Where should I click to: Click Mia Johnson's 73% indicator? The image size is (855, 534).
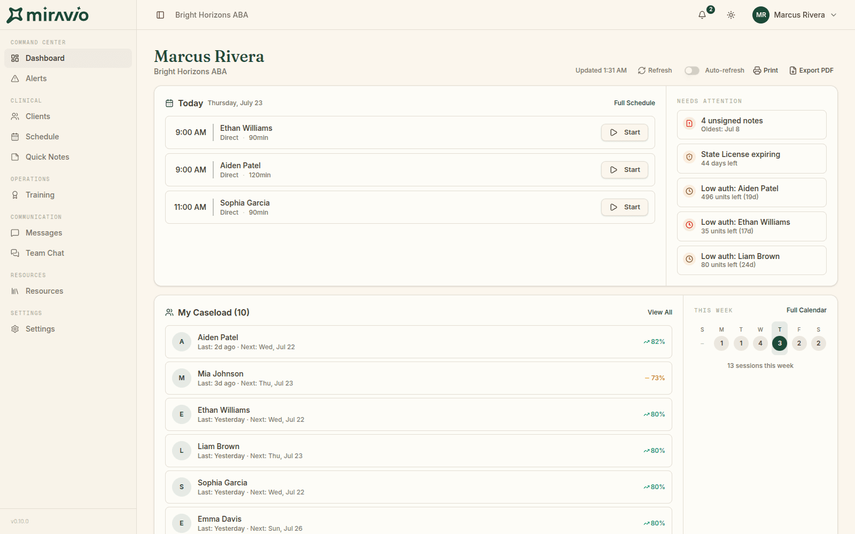pyautogui.click(x=655, y=378)
